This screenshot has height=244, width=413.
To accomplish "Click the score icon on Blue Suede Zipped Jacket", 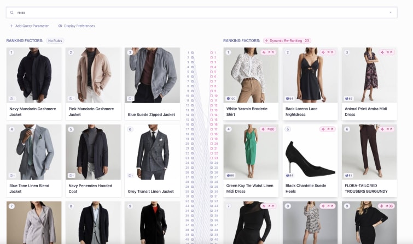I will pyautogui.click(x=130, y=99).
